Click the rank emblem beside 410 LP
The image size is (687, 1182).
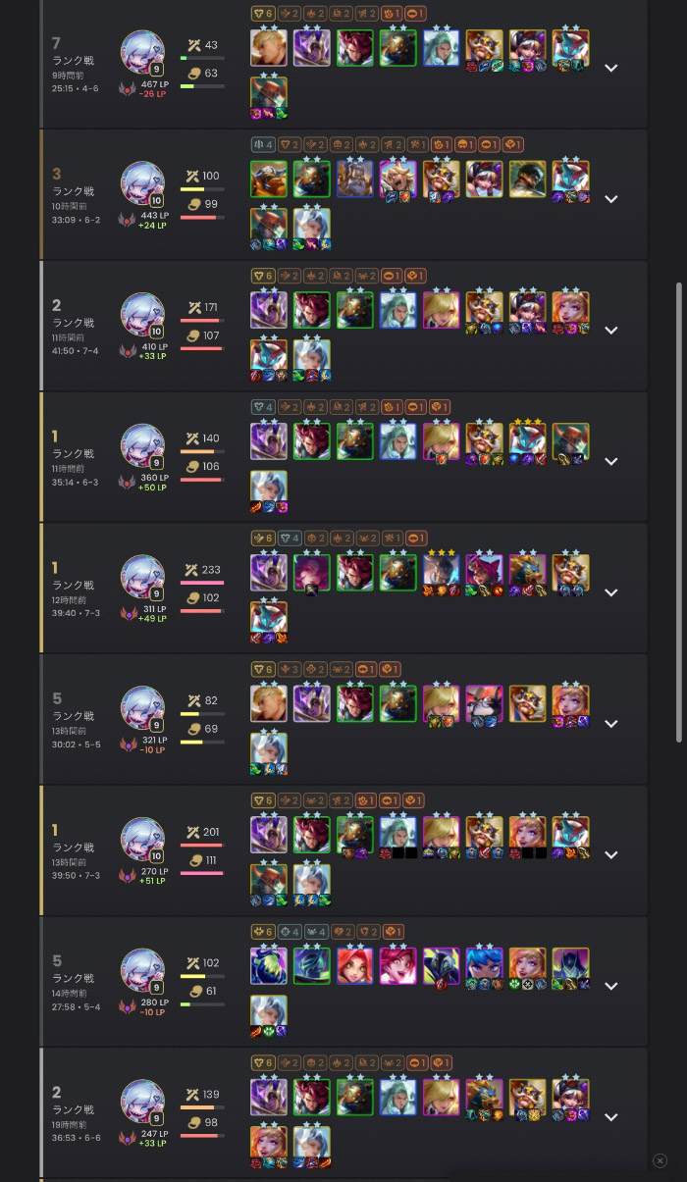tap(127, 350)
